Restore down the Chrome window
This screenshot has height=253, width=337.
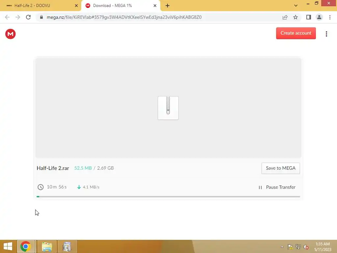316,3
